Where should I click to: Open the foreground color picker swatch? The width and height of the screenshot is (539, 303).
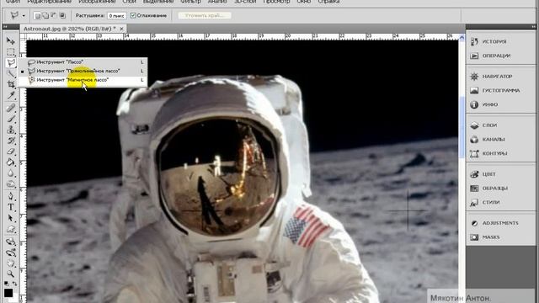click(8, 293)
